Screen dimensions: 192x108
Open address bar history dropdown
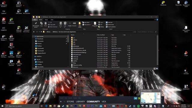point(133,32)
